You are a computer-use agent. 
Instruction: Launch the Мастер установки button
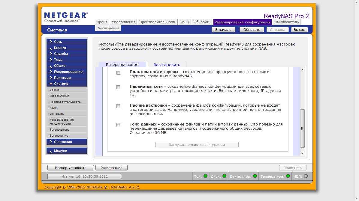(71, 168)
